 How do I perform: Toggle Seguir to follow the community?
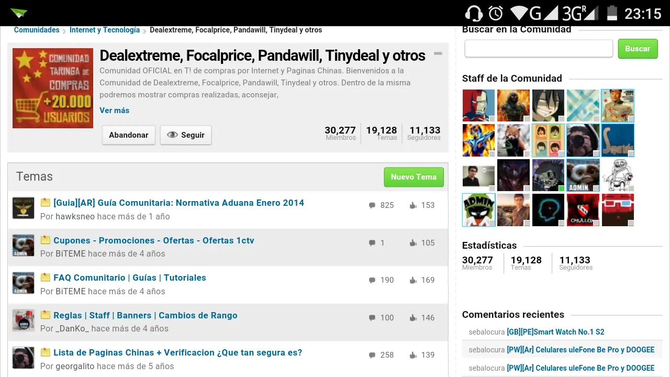point(186,135)
